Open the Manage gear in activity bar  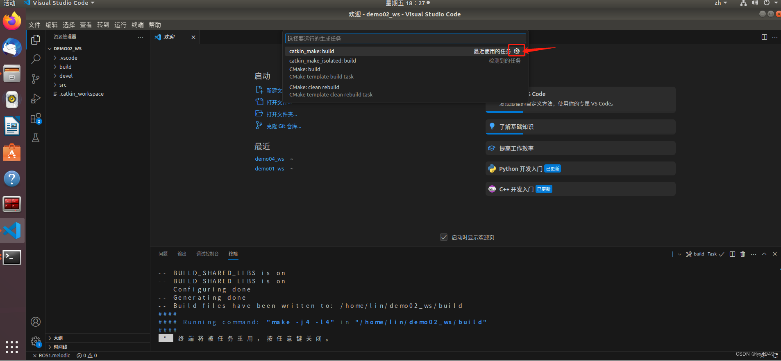point(36,341)
